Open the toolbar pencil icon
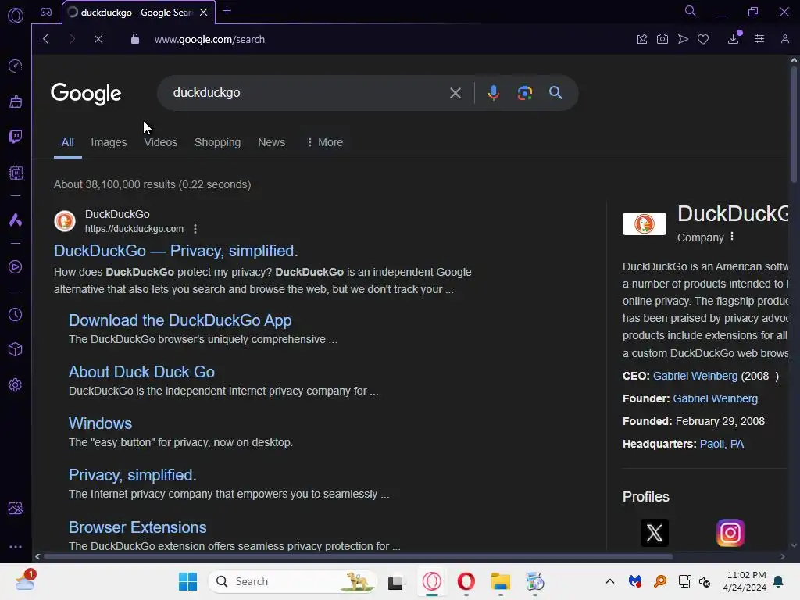The width and height of the screenshot is (800, 600). [x=642, y=39]
